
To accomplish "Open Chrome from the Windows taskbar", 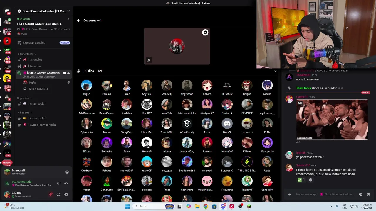I will pyautogui.click(x=206, y=206).
